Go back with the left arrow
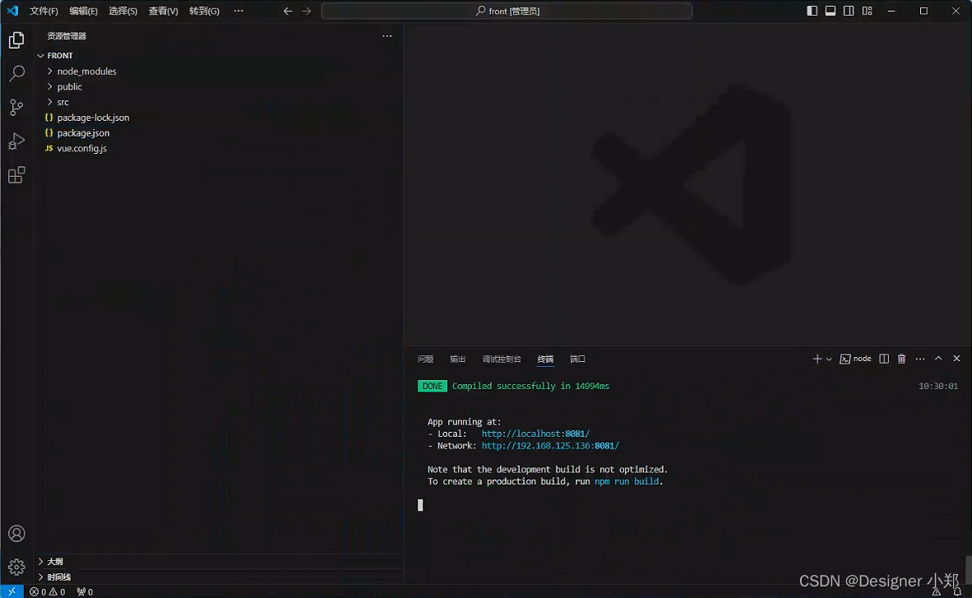 288,12
